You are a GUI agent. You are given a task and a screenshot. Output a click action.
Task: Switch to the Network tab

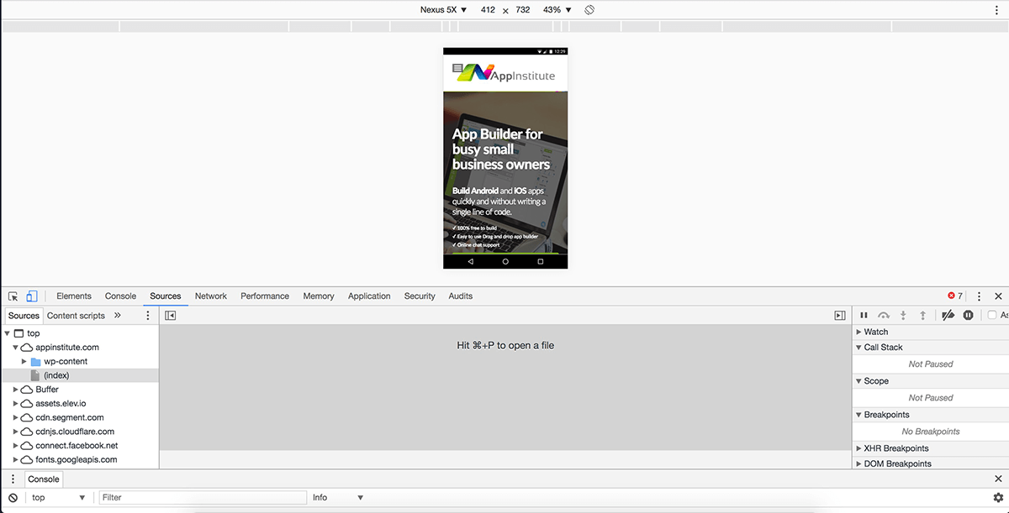pyautogui.click(x=211, y=296)
